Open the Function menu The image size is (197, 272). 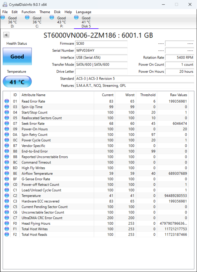28,12
